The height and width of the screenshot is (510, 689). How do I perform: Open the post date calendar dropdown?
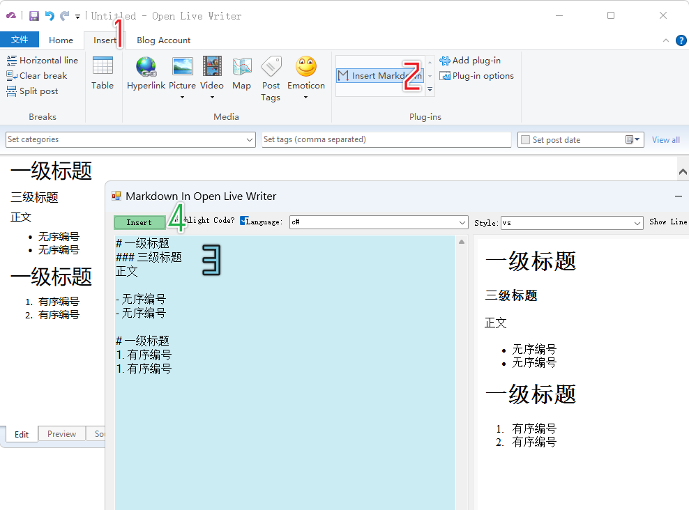pyautogui.click(x=633, y=139)
